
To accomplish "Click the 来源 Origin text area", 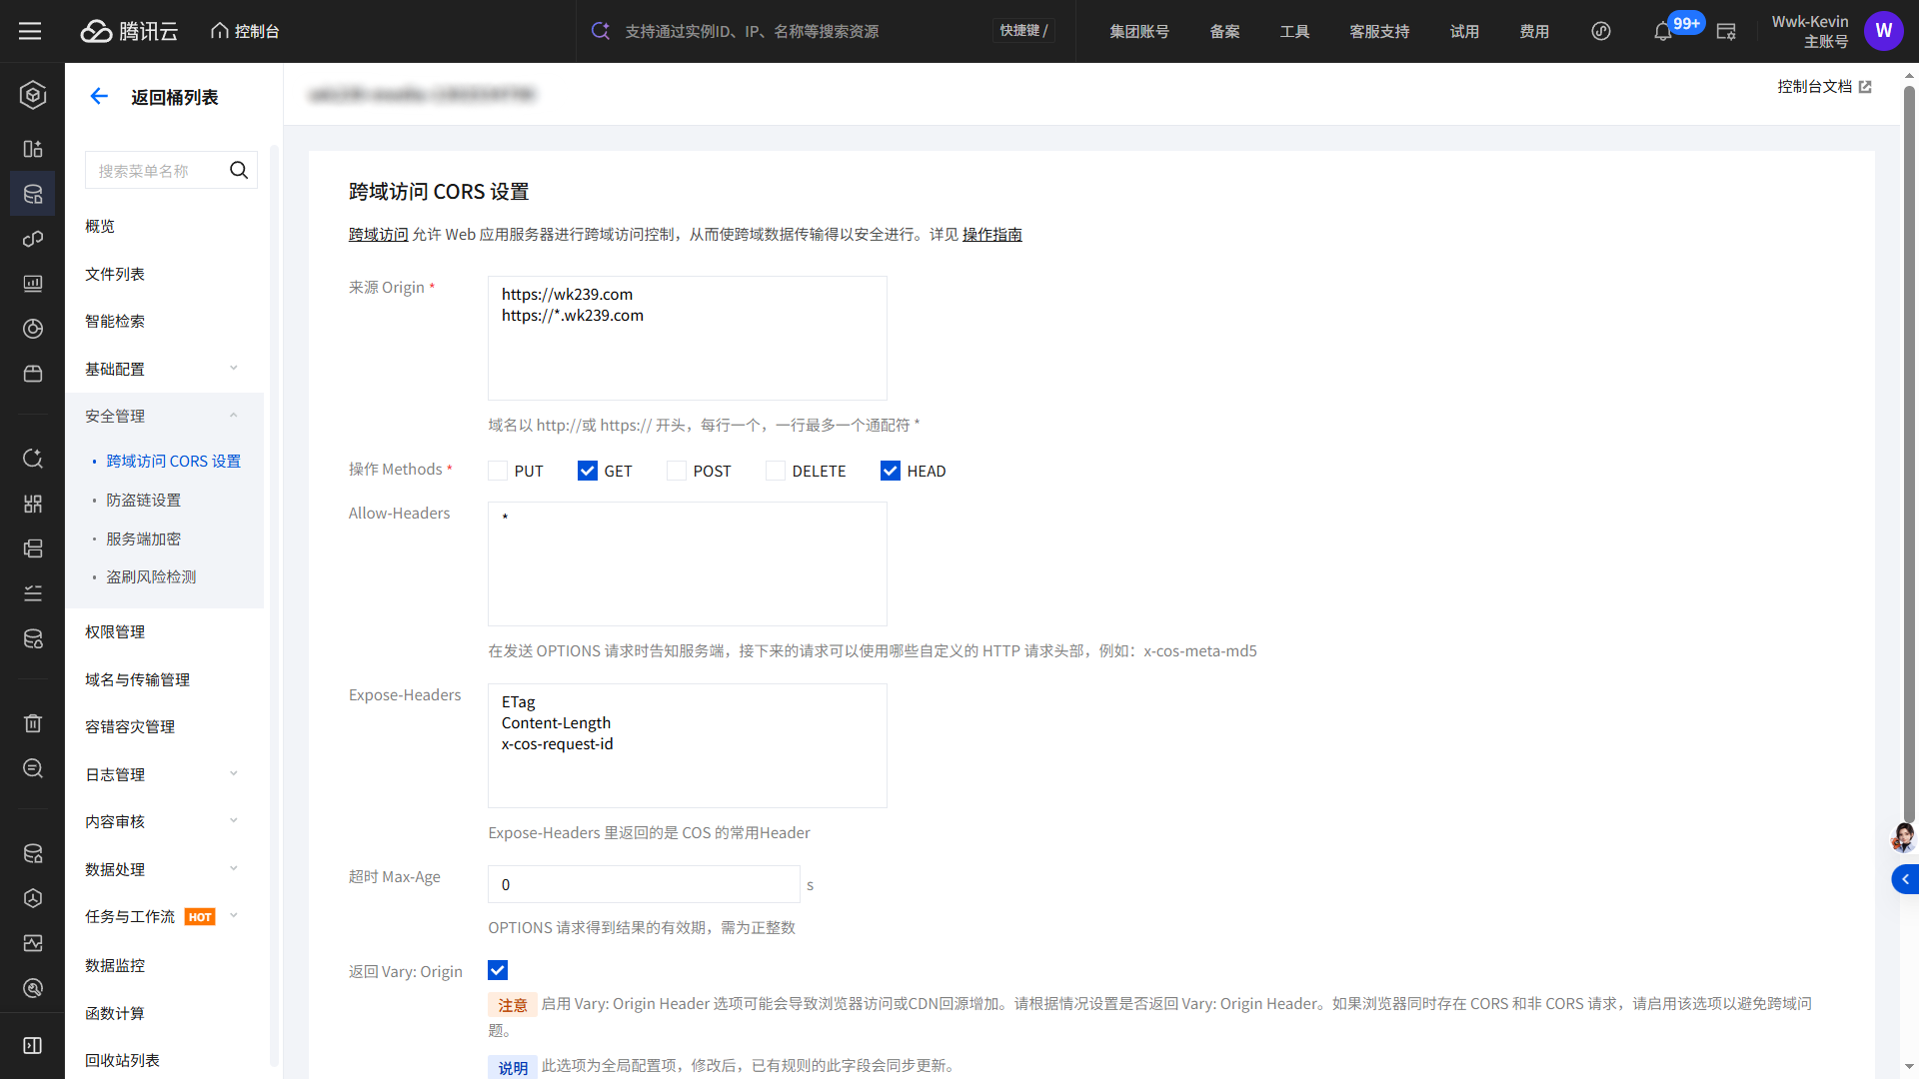I will [x=687, y=338].
